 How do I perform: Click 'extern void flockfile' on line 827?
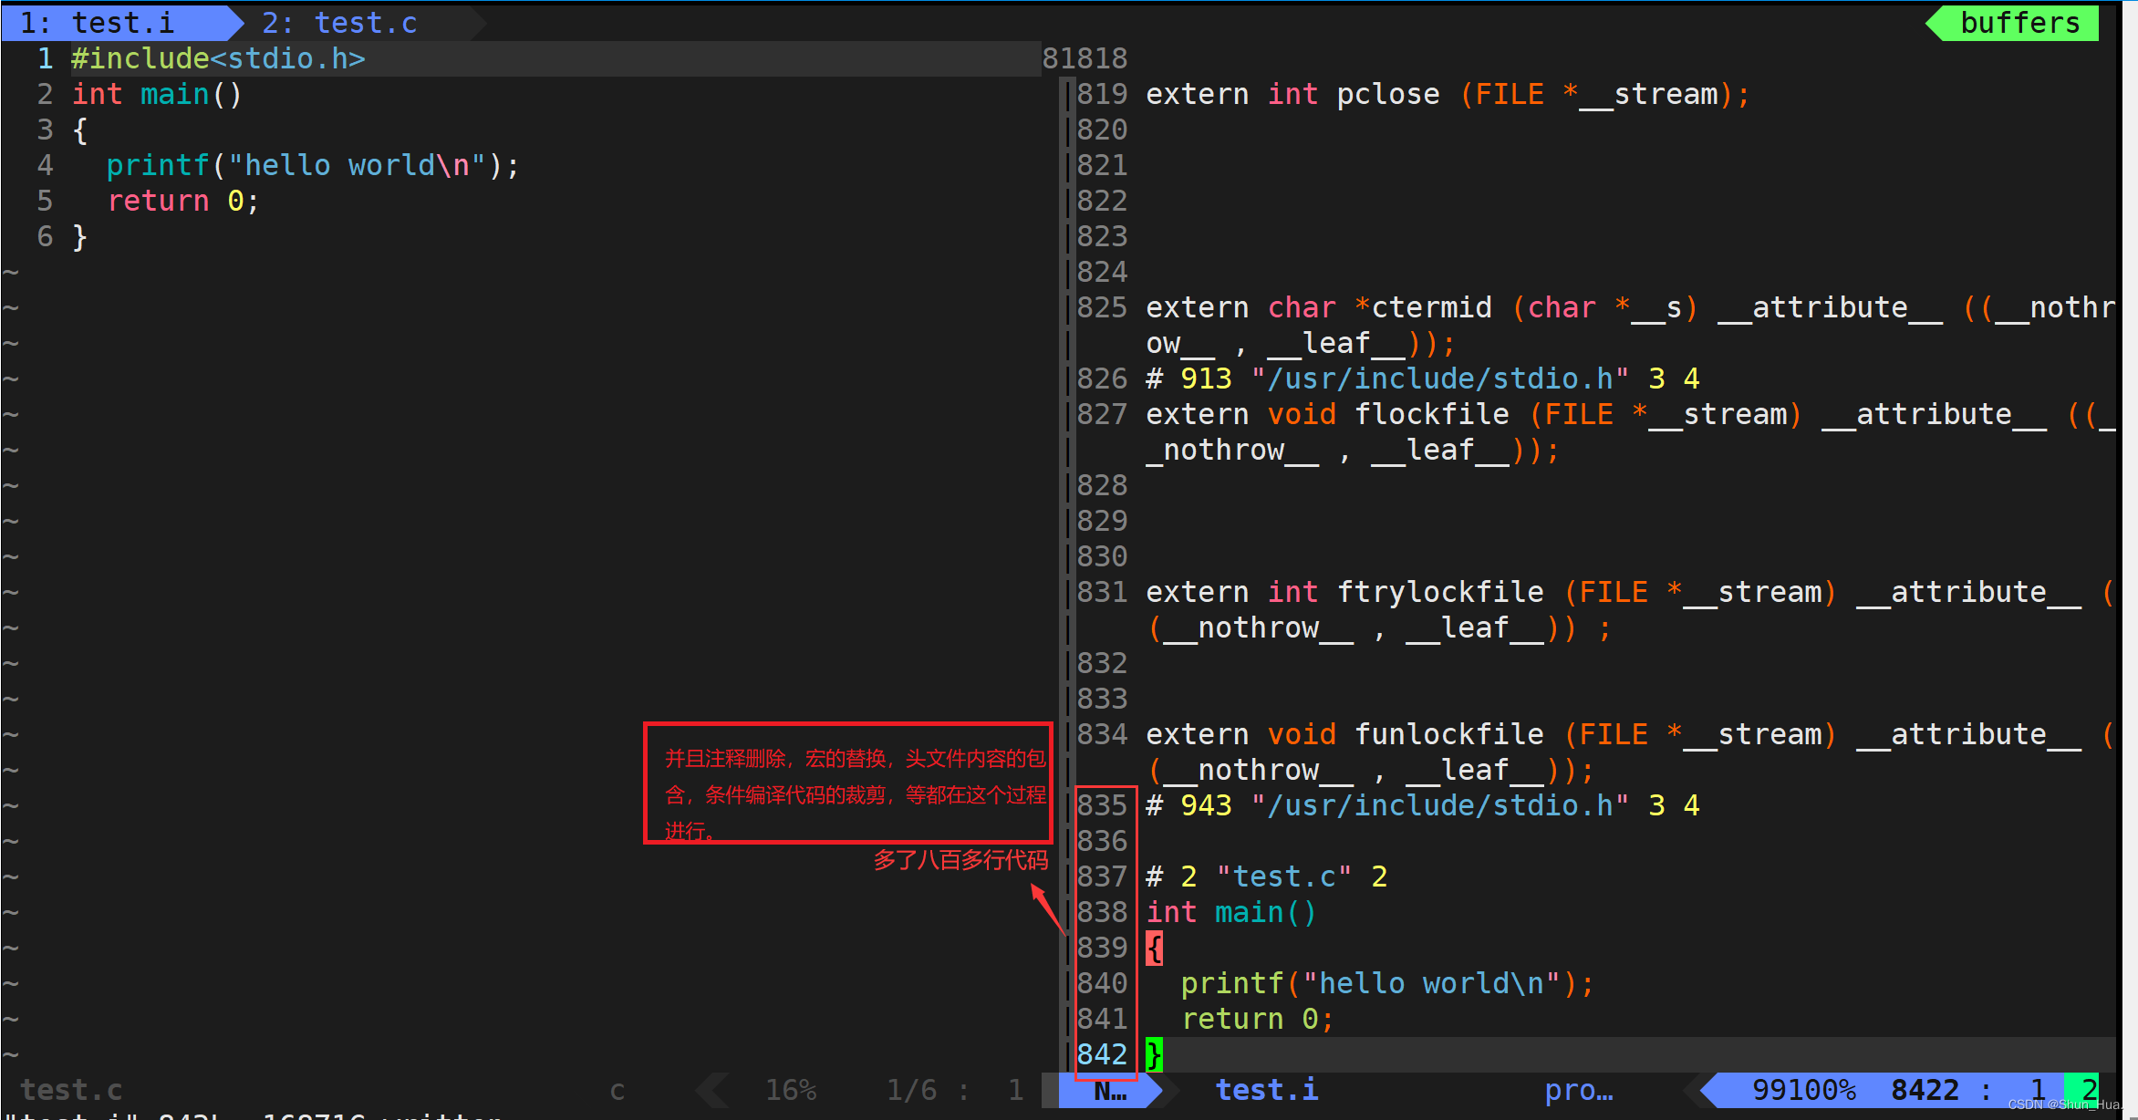pyautogui.click(x=1327, y=414)
